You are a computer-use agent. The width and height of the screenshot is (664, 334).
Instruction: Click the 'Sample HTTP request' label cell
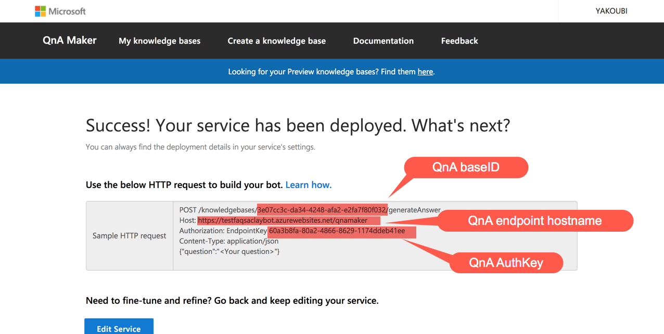point(130,236)
